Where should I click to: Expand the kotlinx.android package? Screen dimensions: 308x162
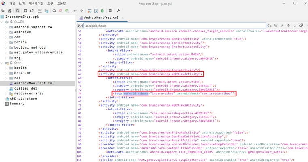(x=6, y=47)
